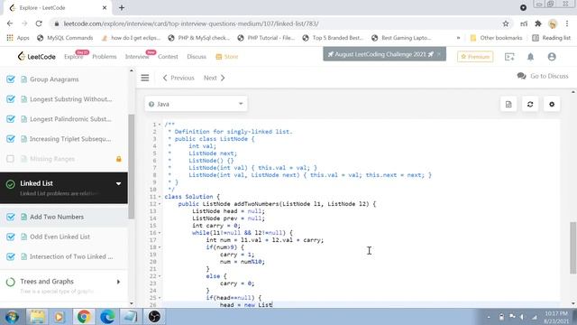Open the editor settings gear
577x325 pixels.
click(x=552, y=105)
